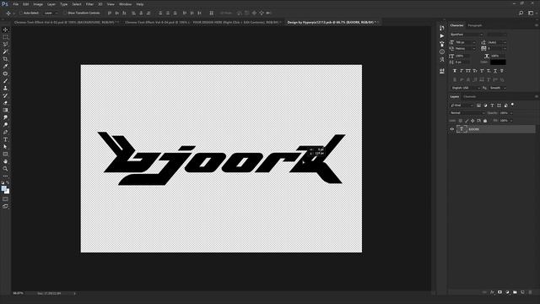Select the Eyedropper tool
Viewport: 540px width, 304px height.
click(6, 66)
